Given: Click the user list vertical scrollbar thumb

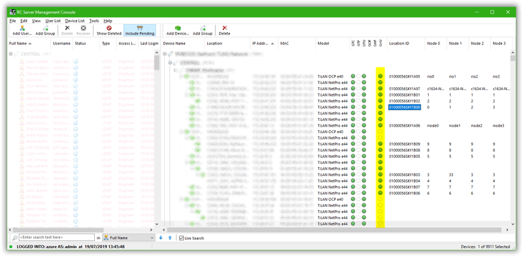Looking at the screenshot, I should coord(156,63).
